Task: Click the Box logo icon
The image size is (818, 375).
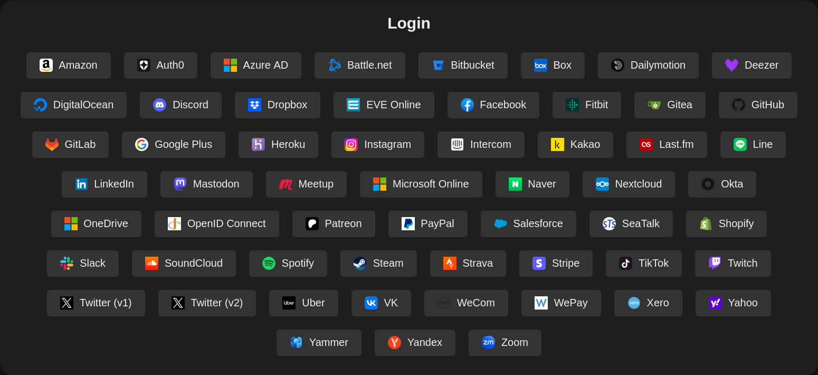Action: (x=540, y=65)
